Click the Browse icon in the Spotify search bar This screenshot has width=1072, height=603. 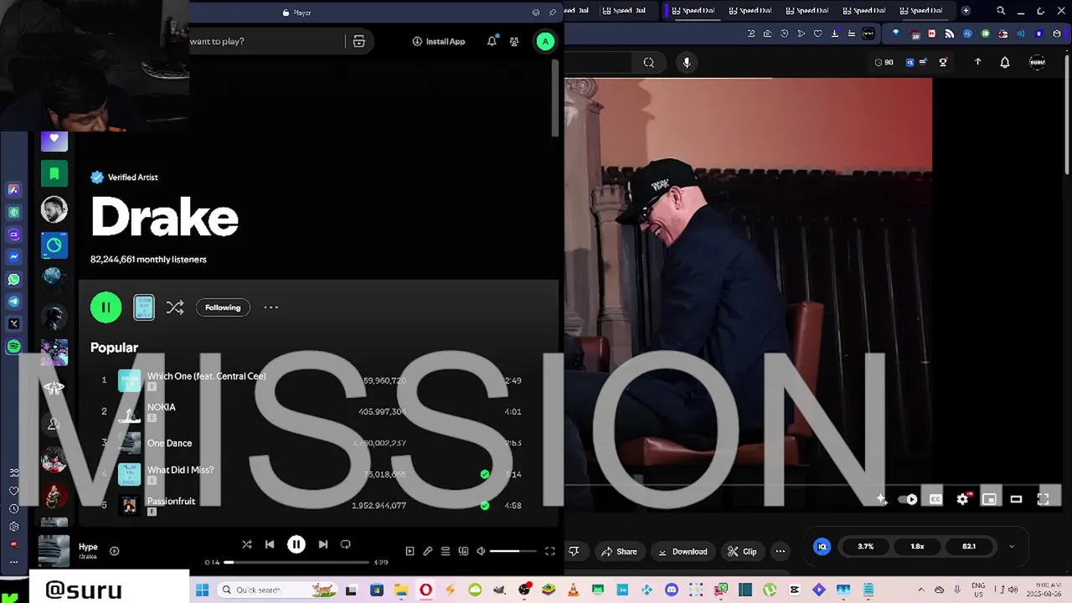tap(359, 41)
